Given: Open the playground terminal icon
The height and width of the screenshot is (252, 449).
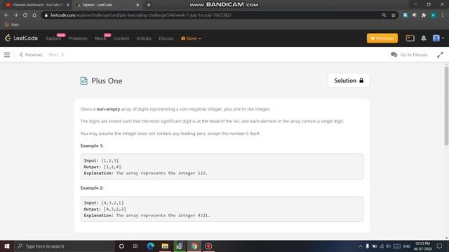Looking at the screenshot, I should [410, 38].
